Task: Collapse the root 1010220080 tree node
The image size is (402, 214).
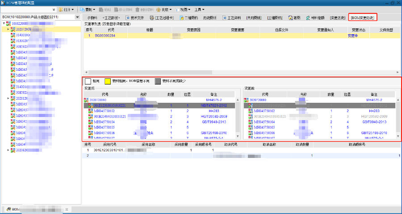Action: (4, 24)
